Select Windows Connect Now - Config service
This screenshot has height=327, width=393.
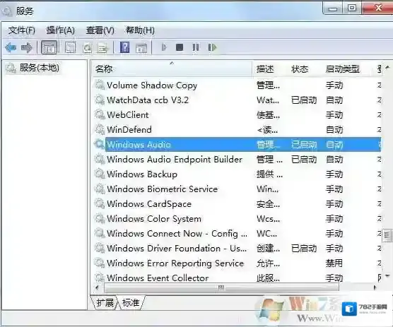(177, 233)
